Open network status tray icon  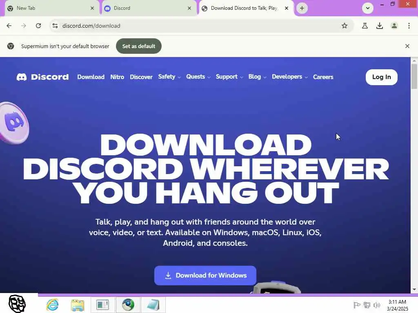367,305
